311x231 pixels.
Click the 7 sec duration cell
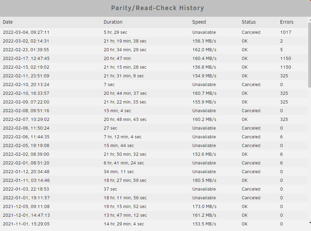pyautogui.click(x=109, y=85)
